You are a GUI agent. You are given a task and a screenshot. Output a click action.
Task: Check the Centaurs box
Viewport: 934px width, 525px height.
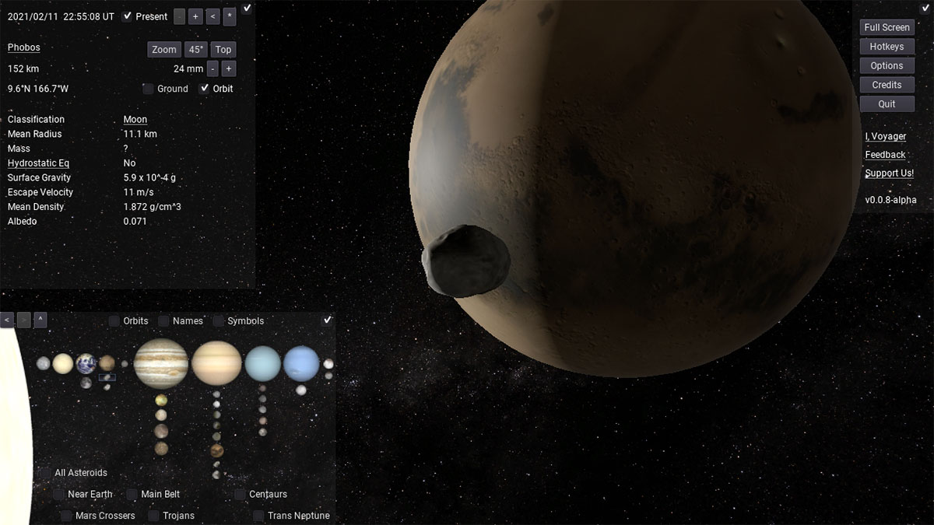[240, 494]
